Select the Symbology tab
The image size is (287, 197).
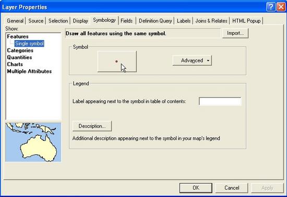tap(104, 20)
